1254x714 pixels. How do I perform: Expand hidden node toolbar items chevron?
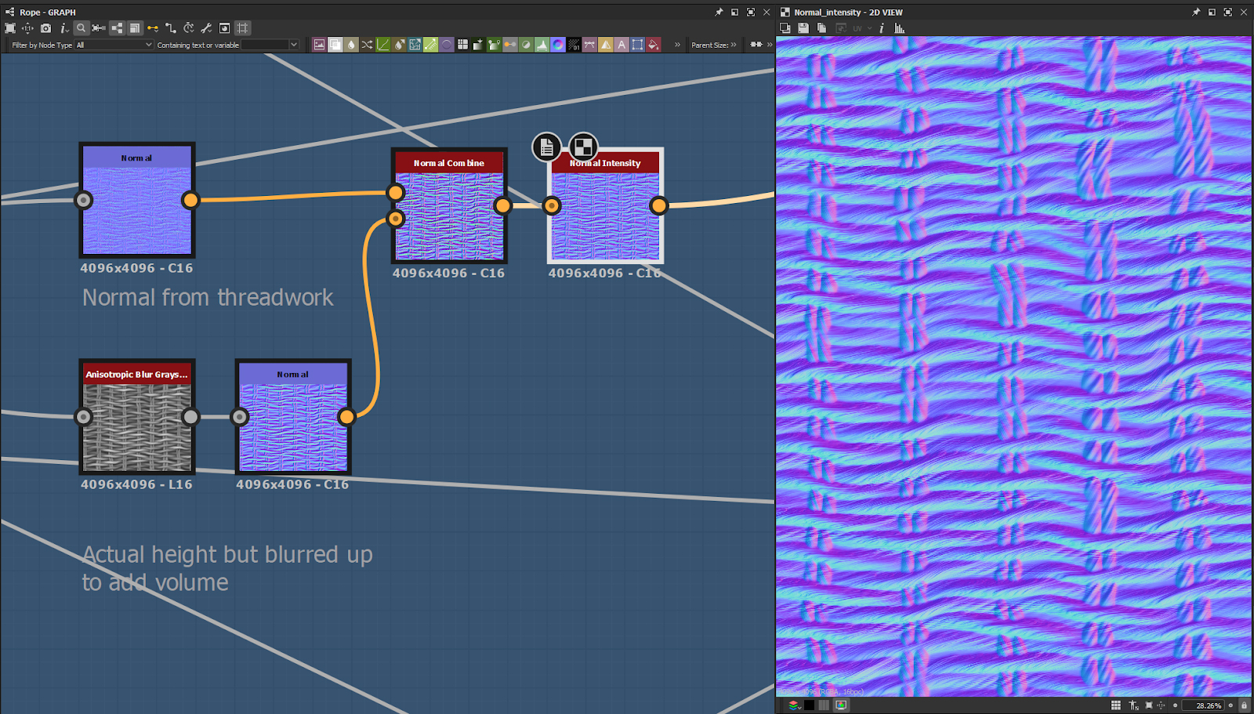coord(677,45)
